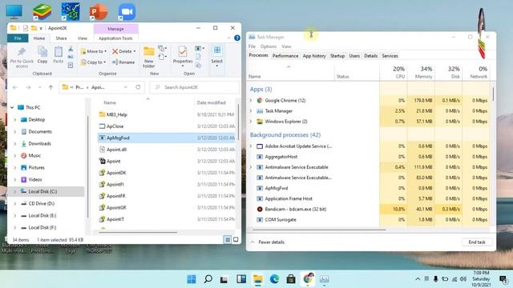Click volume icon in system tray

tap(463, 279)
